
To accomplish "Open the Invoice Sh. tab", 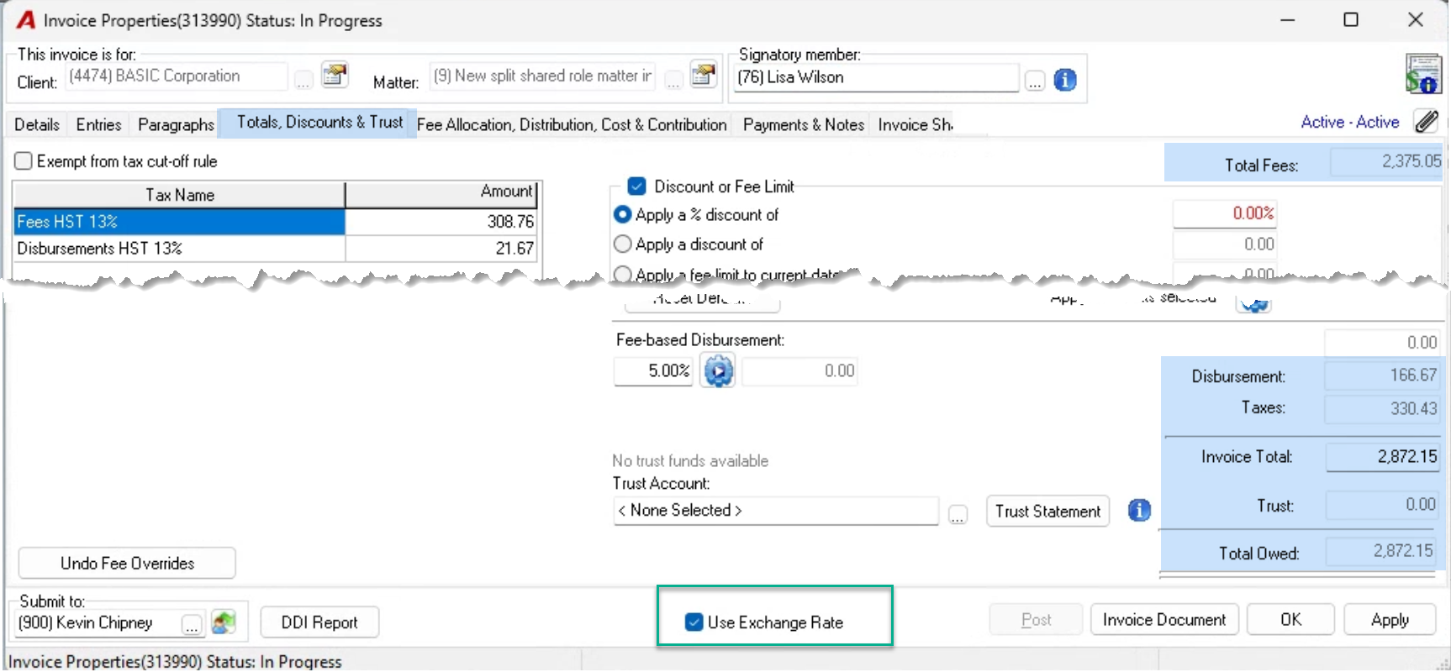I will click(915, 124).
